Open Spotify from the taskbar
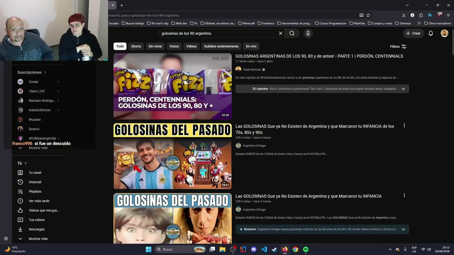This screenshot has height=255, width=454. 306,249
